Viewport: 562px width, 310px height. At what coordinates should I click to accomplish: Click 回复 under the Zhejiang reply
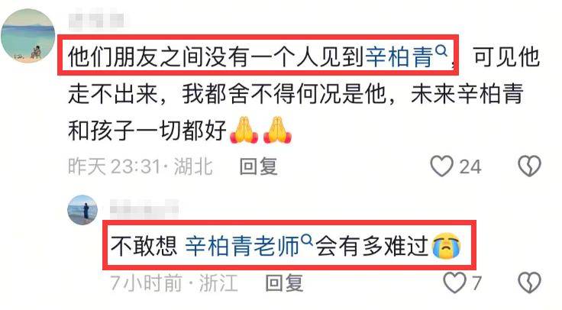coord(284,283)
